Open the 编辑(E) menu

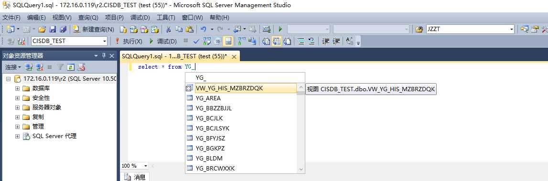click(36, 18)
